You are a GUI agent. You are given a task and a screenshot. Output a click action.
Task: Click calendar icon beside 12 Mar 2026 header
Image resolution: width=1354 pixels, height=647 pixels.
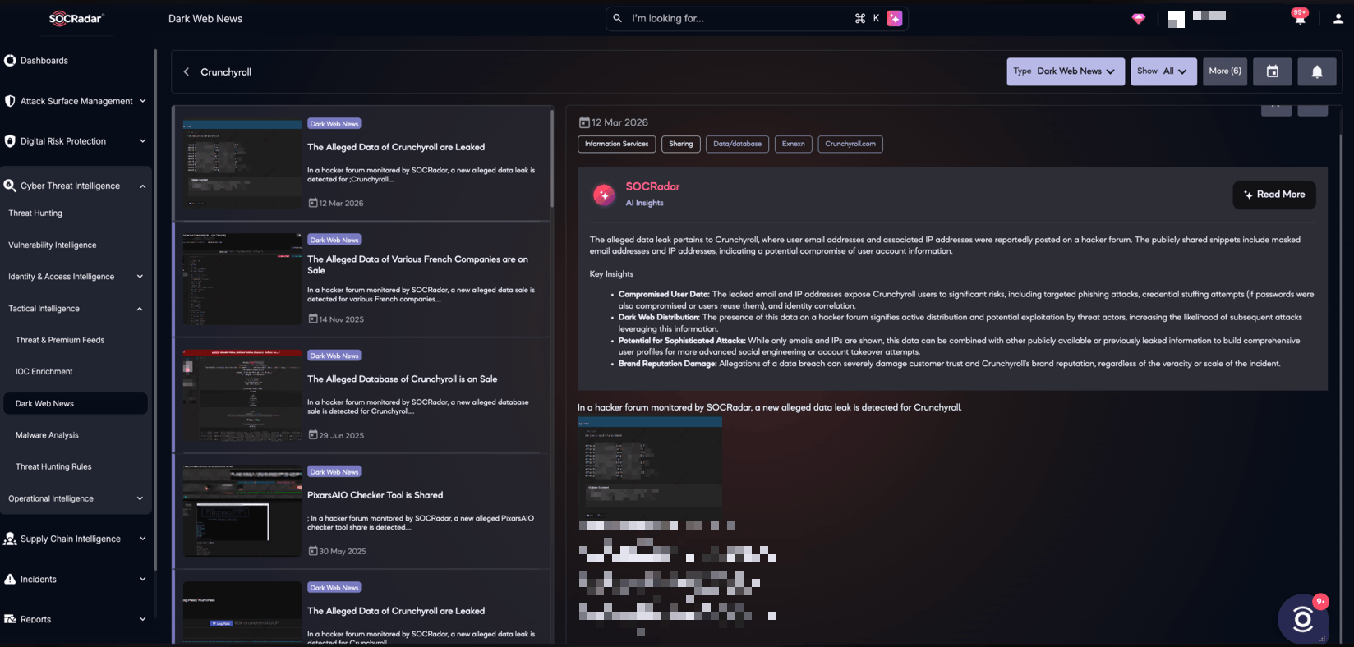coord(584,122)
